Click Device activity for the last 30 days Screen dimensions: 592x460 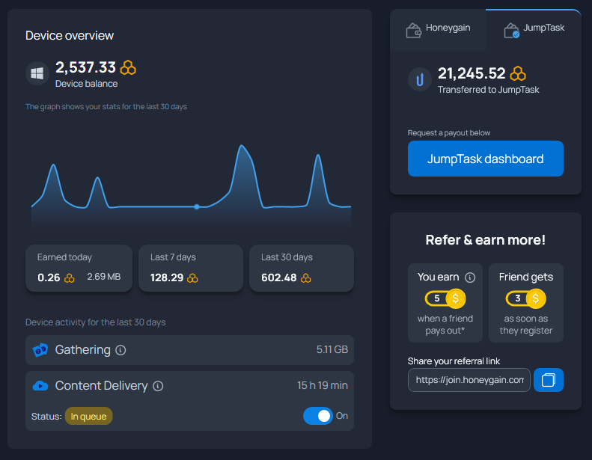(96, 322)
